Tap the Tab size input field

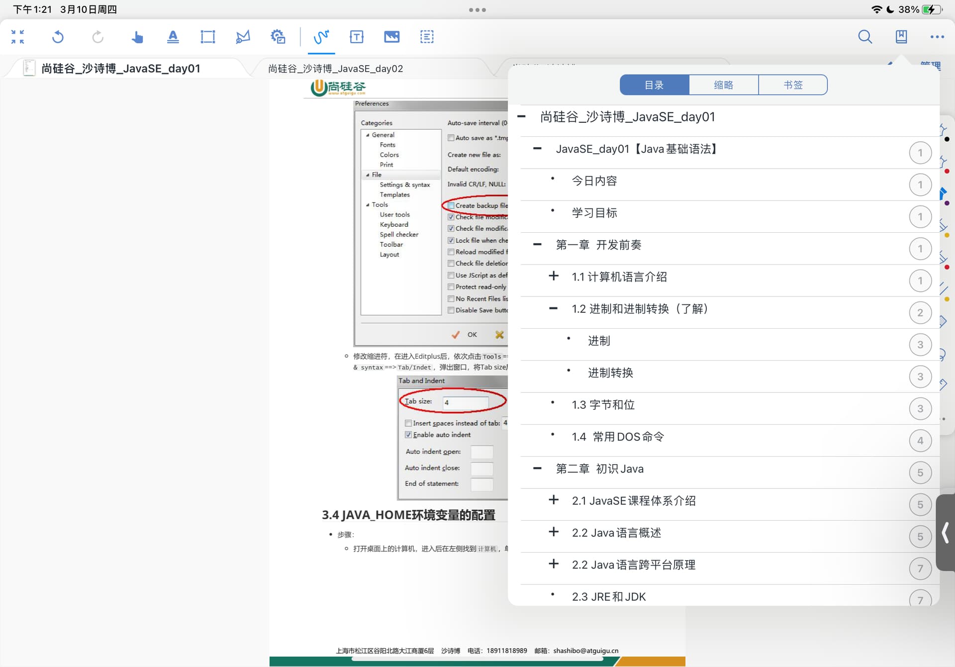click(x=466, y=402)
